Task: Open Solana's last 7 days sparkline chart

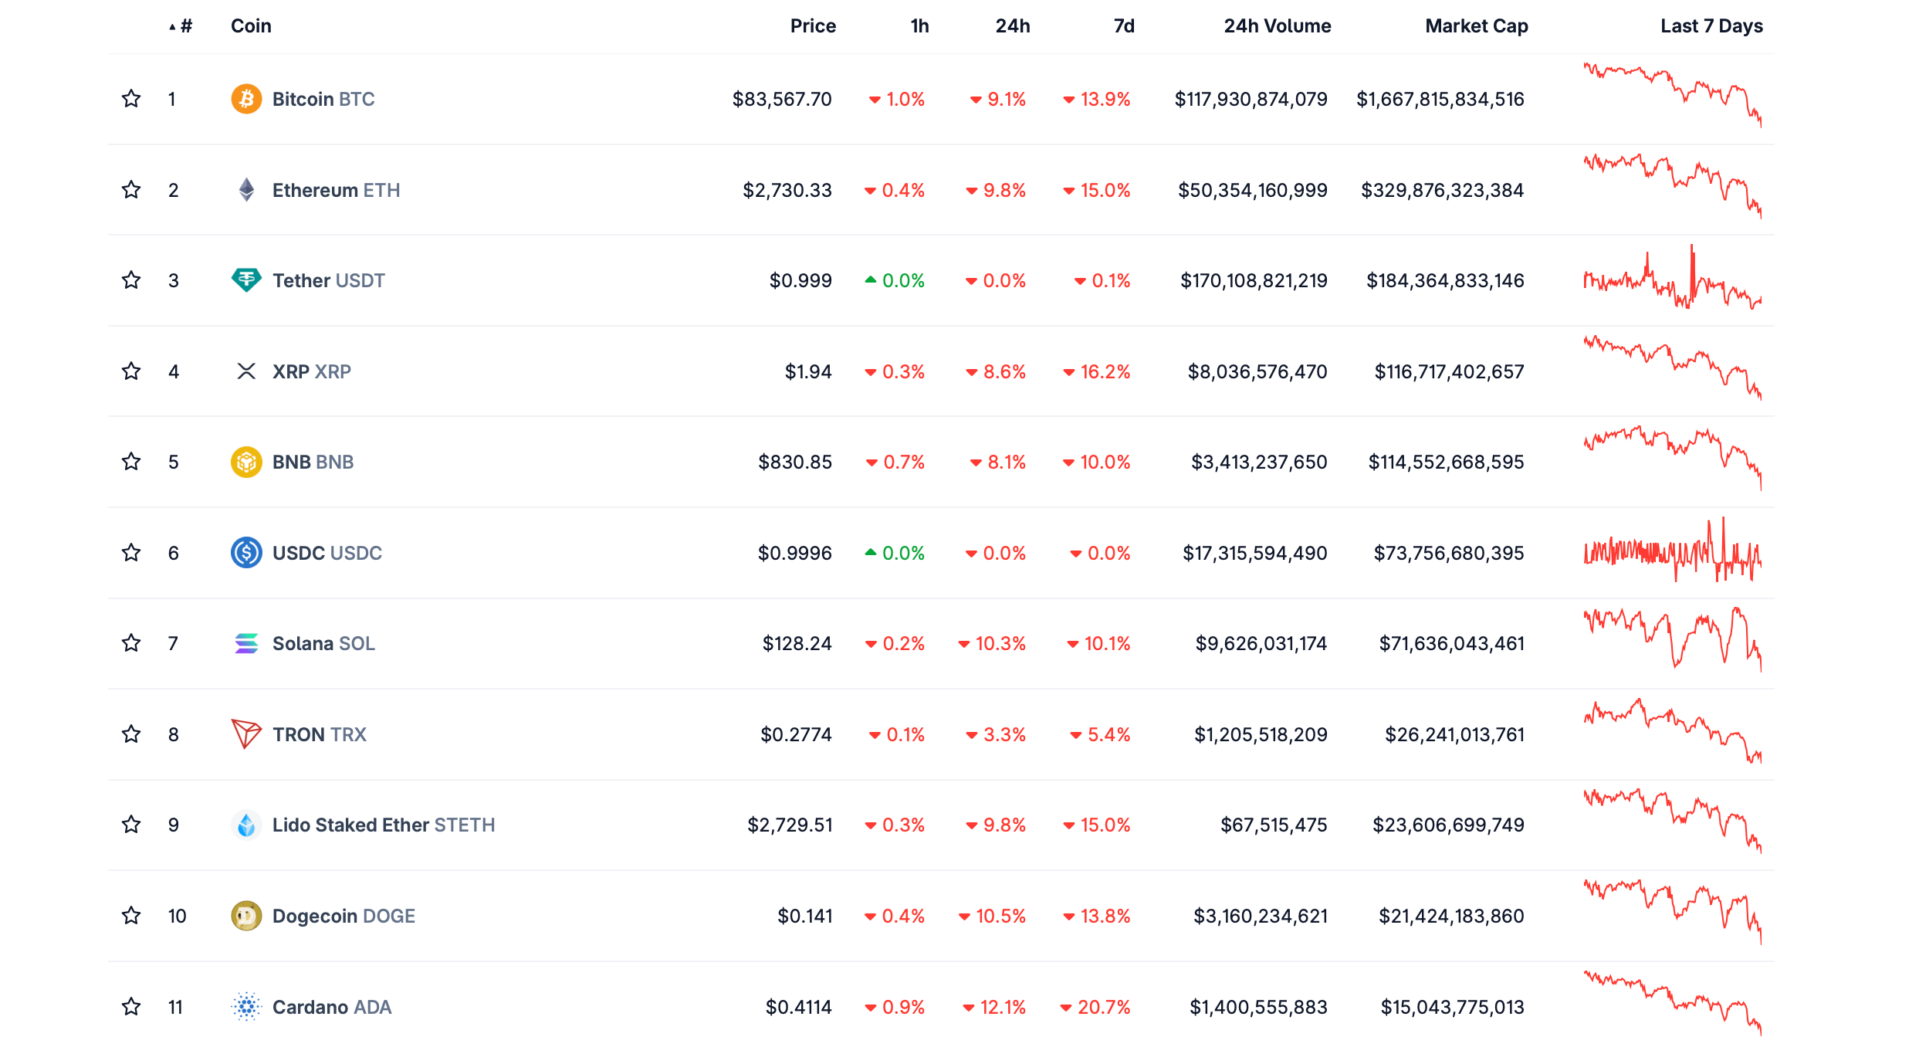Action: (x=1672, y=639)
